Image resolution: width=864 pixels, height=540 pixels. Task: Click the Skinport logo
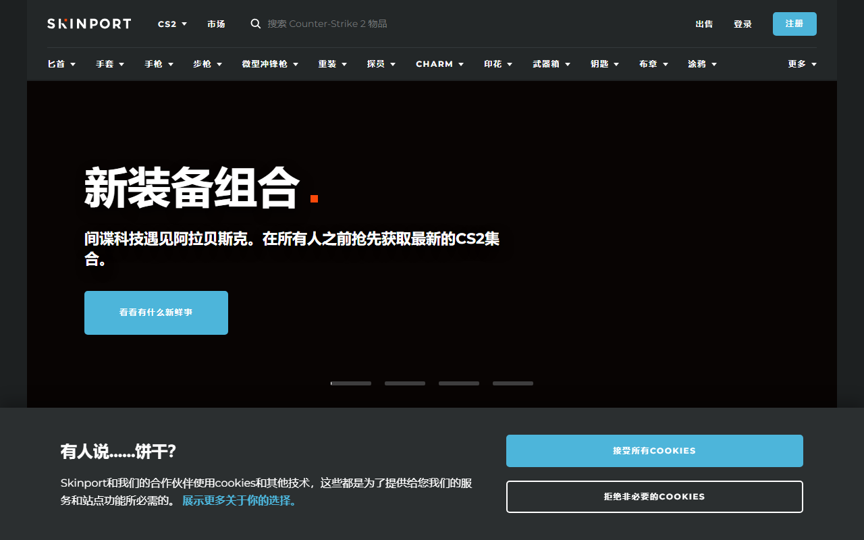pos(89,24)
